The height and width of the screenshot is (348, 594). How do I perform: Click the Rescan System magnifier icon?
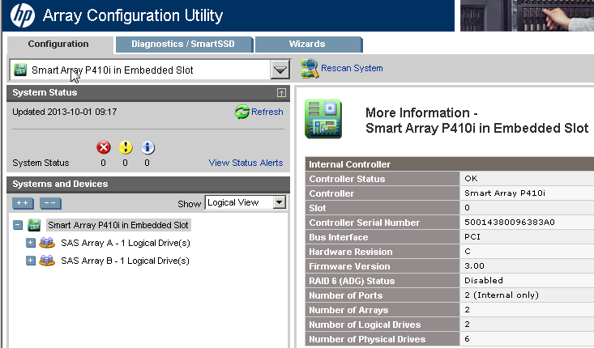309,69
